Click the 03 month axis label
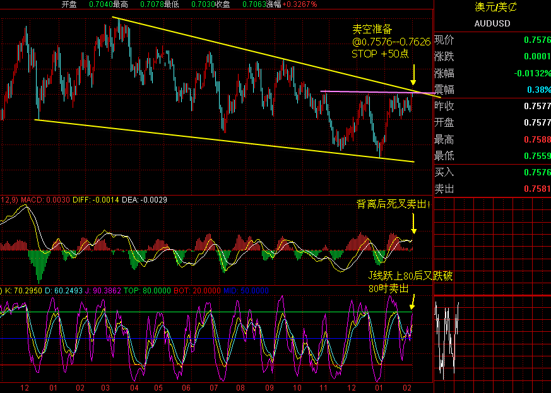The height and width of the screenshot is (393, 551). click(105, 388)
